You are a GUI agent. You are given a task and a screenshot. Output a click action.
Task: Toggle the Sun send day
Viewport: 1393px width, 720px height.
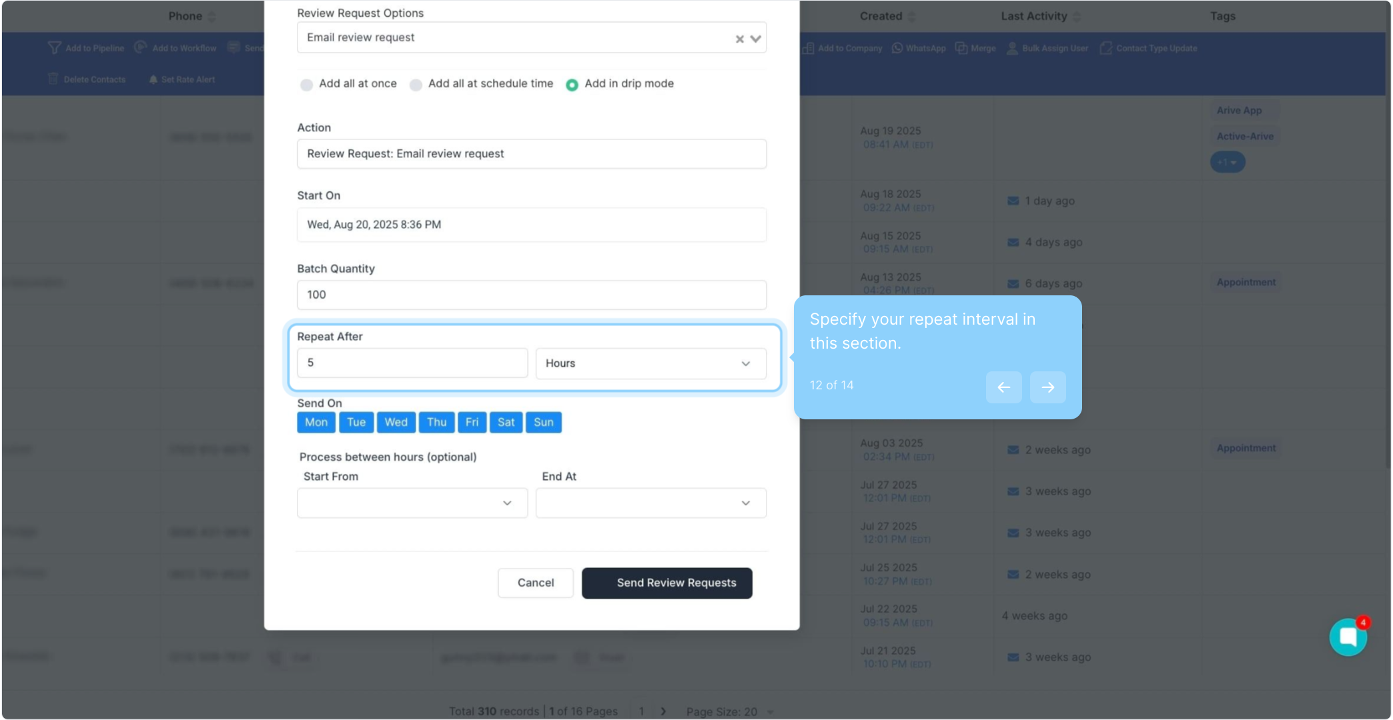pos(543,422)
